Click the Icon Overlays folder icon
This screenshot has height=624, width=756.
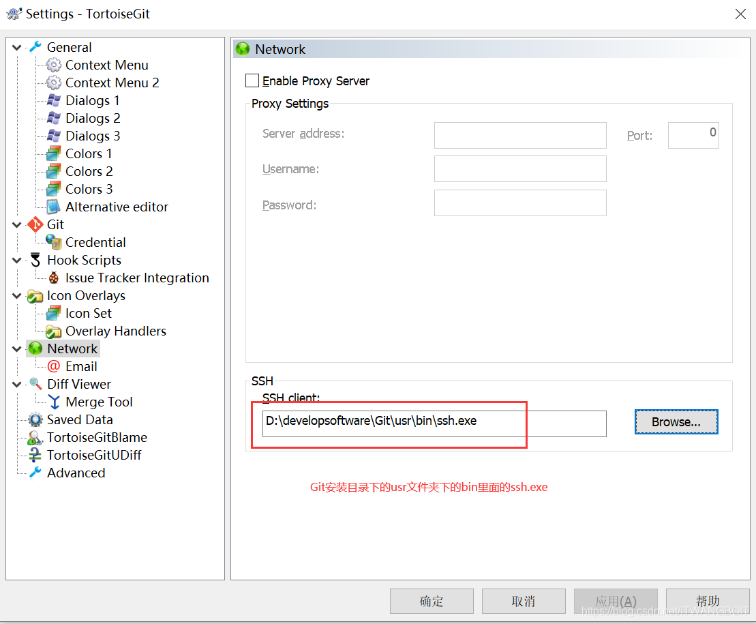coord(35,295)
